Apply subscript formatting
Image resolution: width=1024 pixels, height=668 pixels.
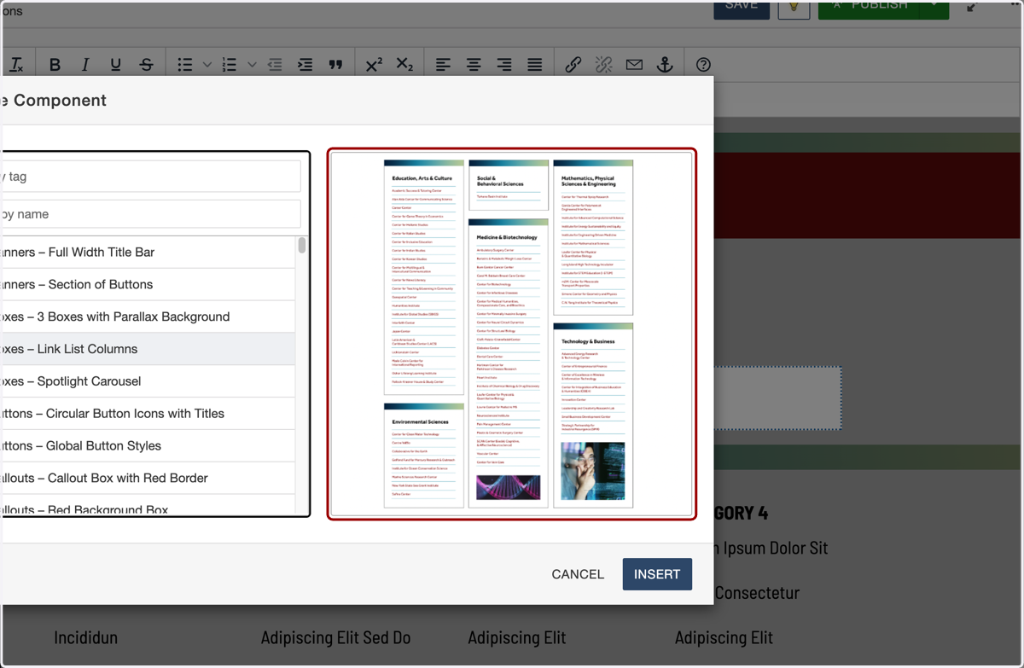click(404, 65)
